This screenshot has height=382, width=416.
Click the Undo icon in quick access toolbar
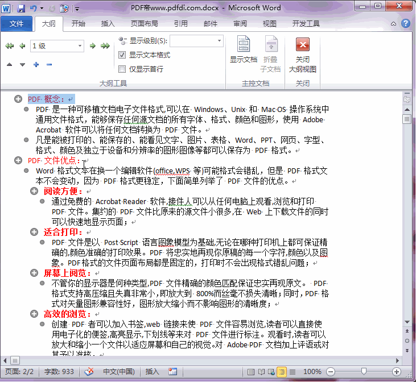34,9
